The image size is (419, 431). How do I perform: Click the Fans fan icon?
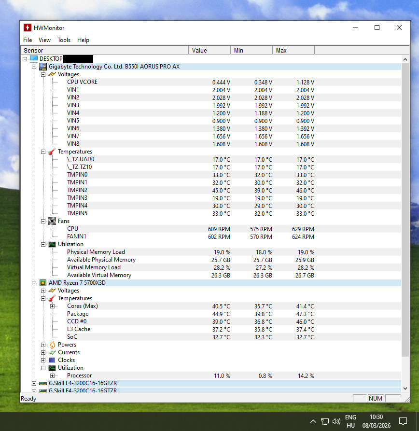click(x=52, y=221)
